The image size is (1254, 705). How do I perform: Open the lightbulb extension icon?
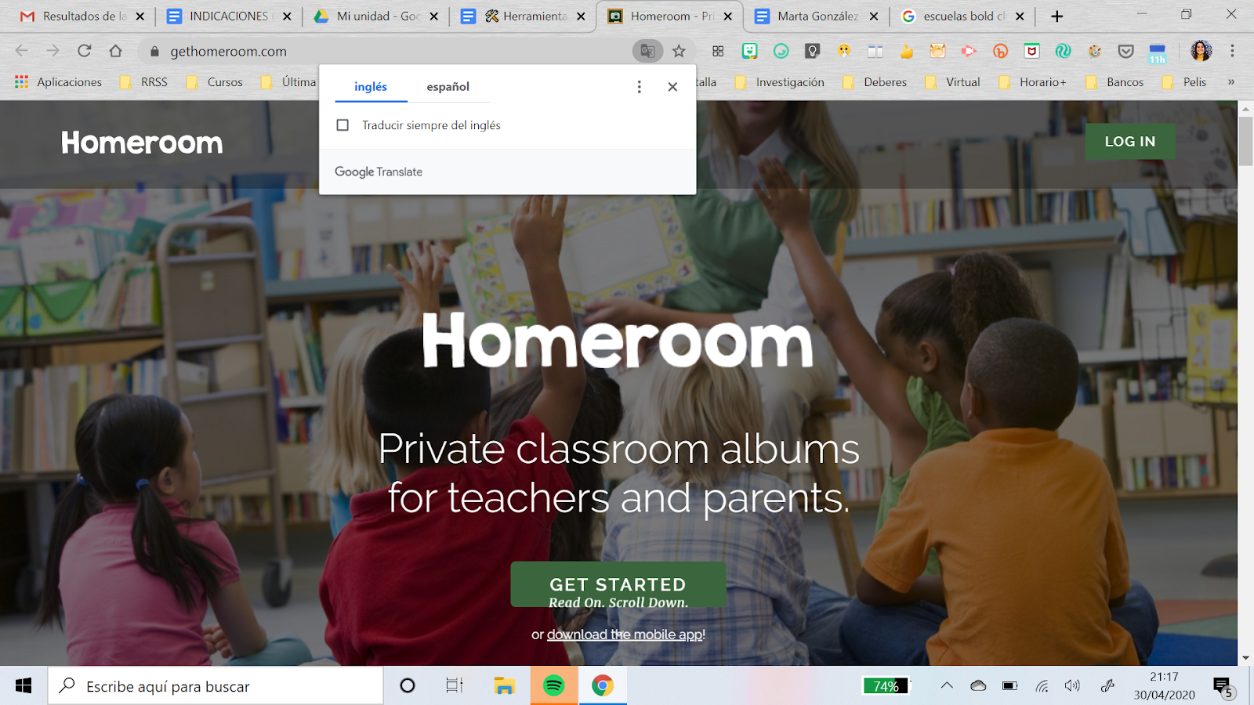click(x=813, y=51)
